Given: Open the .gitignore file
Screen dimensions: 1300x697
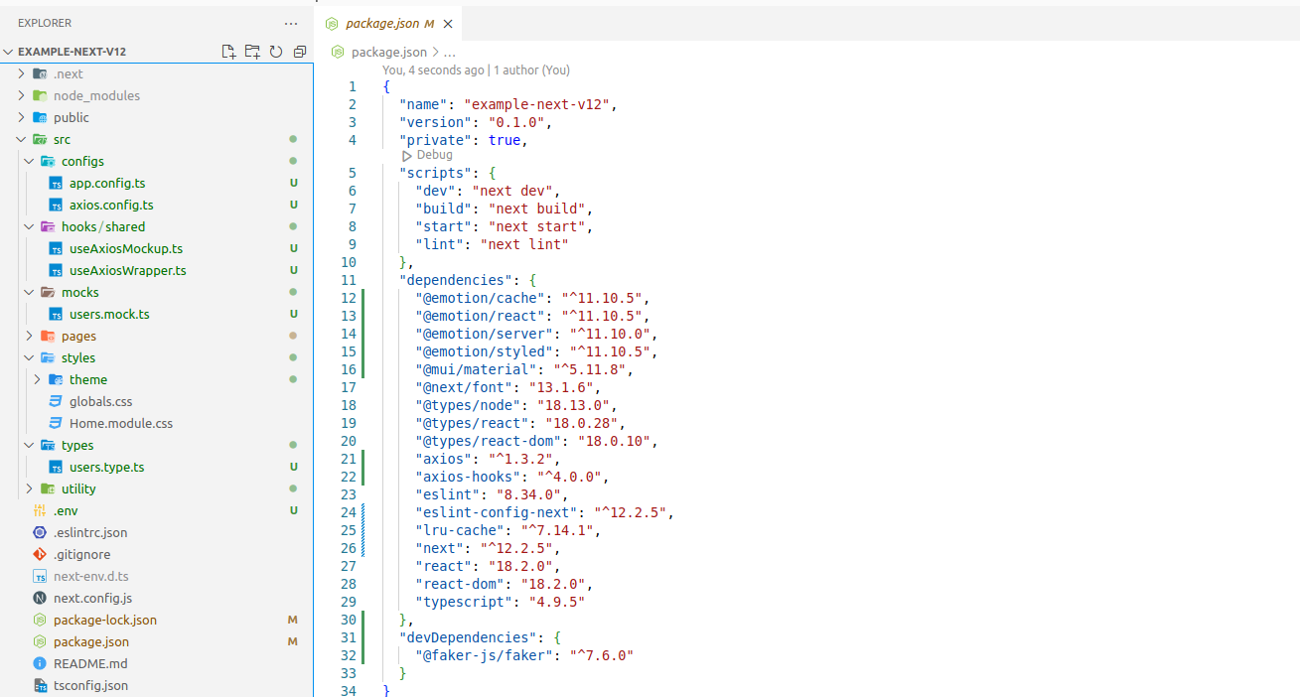Looking at the screenshot, I should [81, 554].
